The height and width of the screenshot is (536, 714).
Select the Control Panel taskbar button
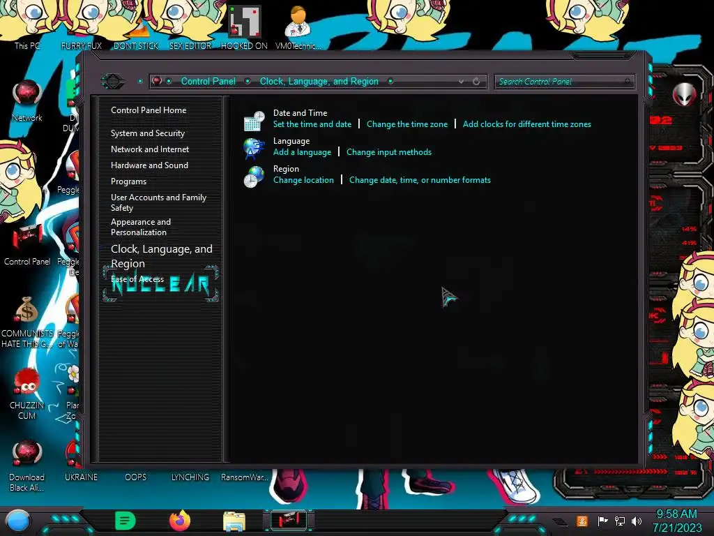[289, 520]
